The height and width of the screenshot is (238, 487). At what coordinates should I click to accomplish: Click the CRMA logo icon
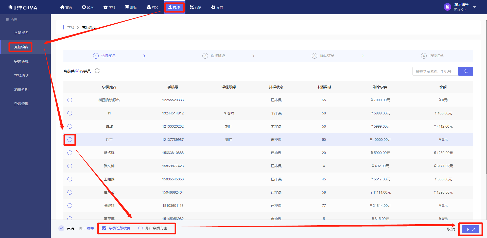(10, 7)
